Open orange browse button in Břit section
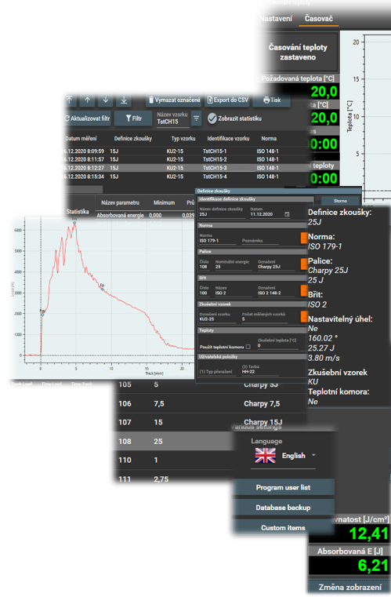Screen dimensions: 391x597 coord(304,290)
